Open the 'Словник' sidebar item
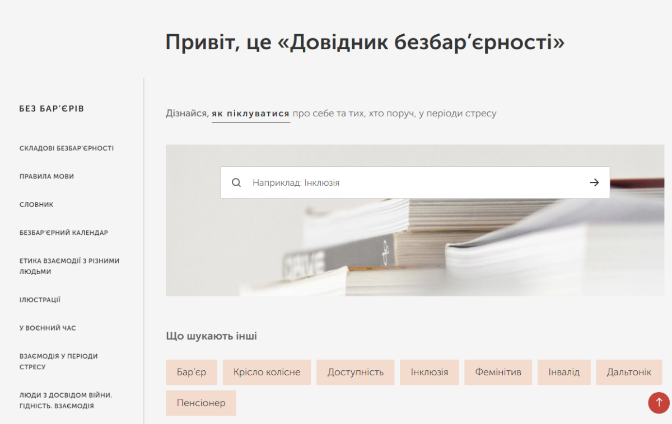Screen dimensions: 672x424 (x=36, y=205)
